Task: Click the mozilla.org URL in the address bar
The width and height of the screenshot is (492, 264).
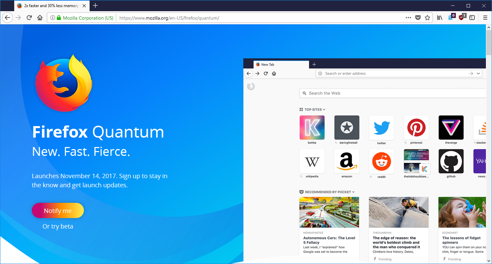Action: 169,18
